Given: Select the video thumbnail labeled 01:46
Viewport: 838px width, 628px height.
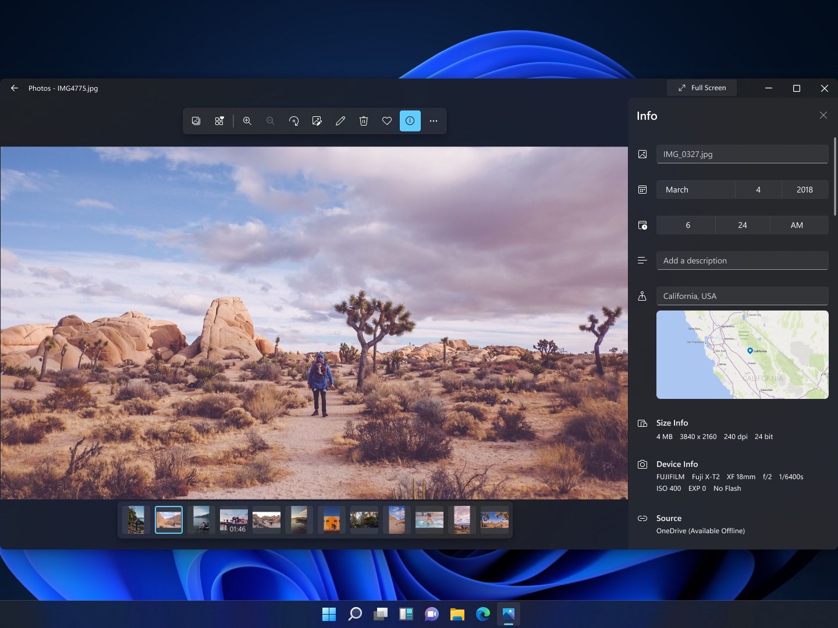Looking at the screenshot, I should [x=234, y=520].
